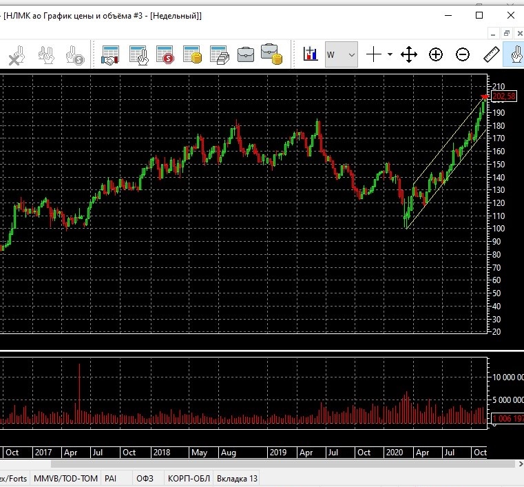Select the crosshair cursor tool
Screen dimensions: 524x487
pos(374,54)
